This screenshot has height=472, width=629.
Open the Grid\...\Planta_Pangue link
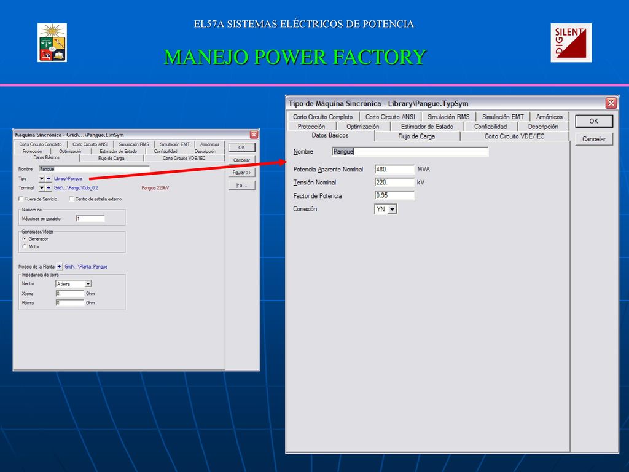click(x=86, y=267)
